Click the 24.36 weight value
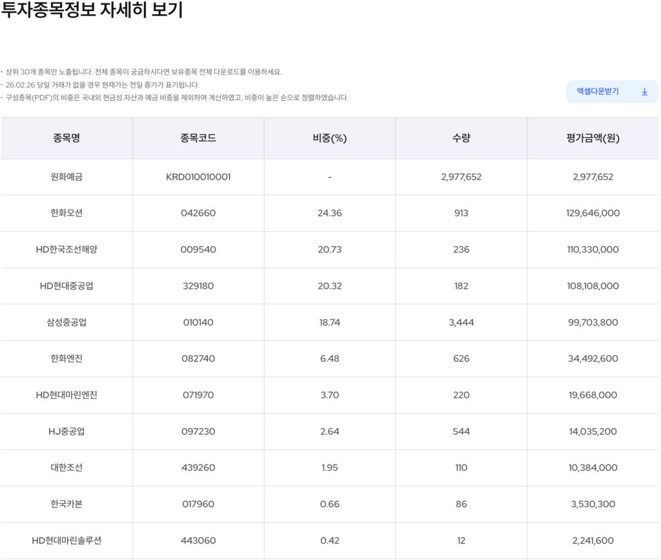The width and height of the screenshot is (661, 560). point(329,213)
